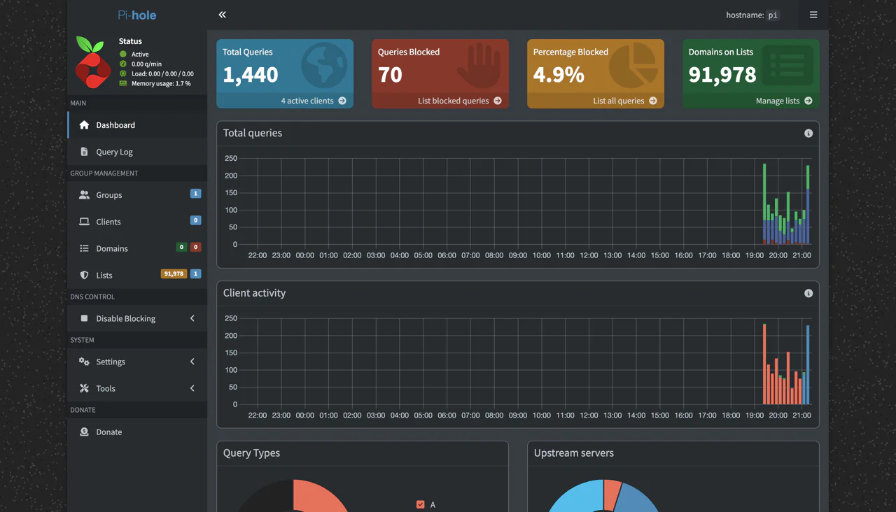Click pie chart icon on Percentage Blocked card
This screenshot has width=896, height=512.
634,65
